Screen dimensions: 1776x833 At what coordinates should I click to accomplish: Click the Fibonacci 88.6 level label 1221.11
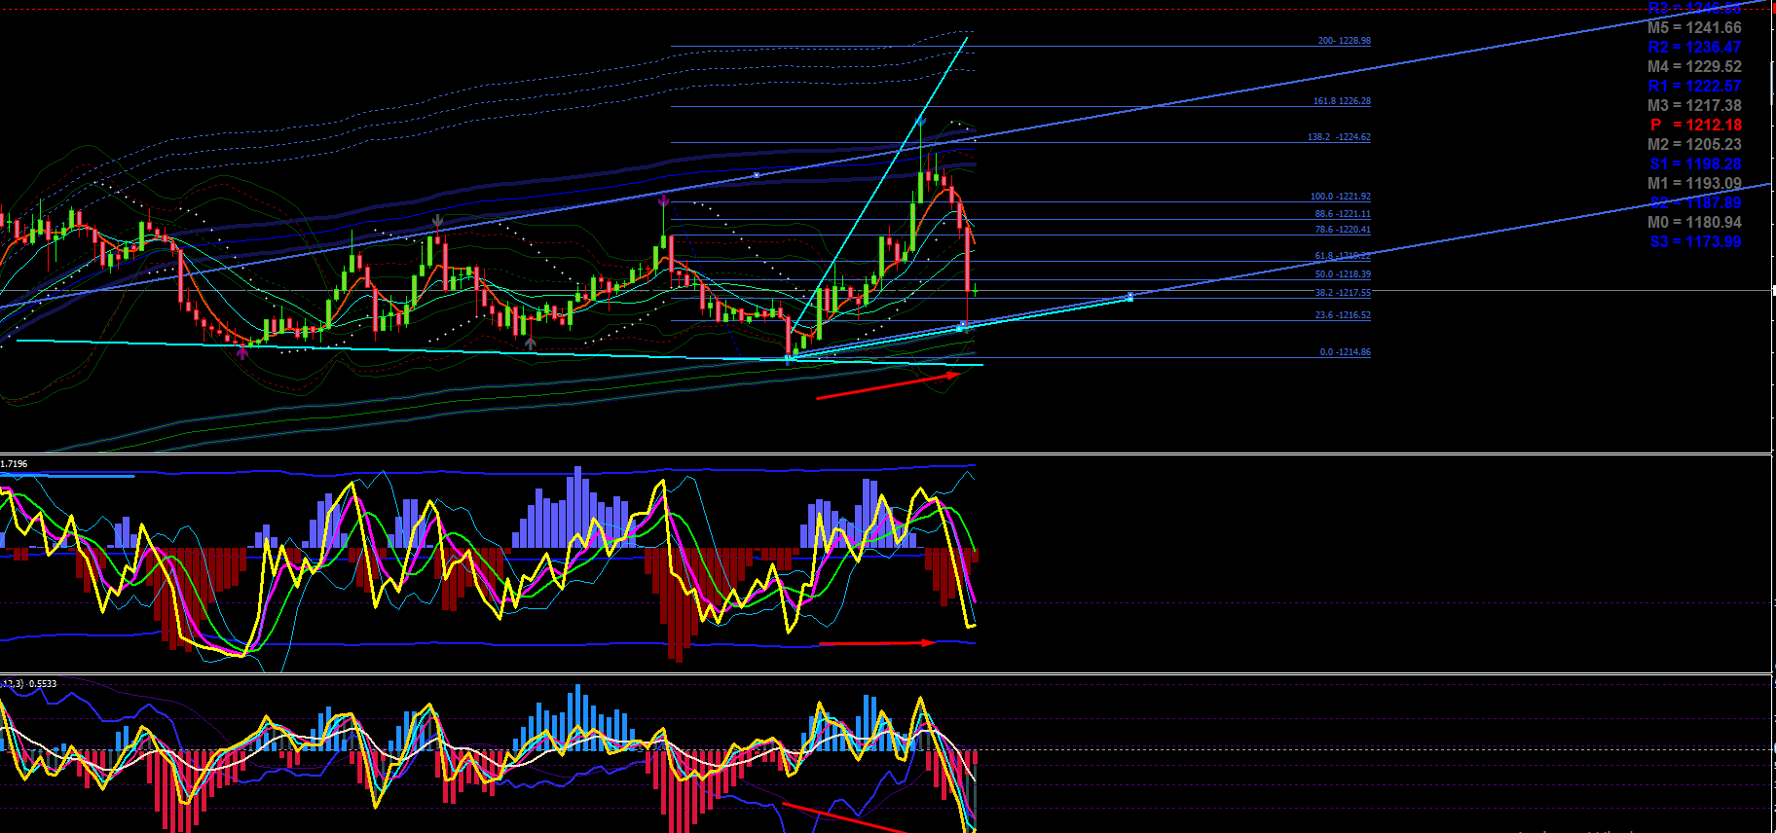click(1343, 214)
